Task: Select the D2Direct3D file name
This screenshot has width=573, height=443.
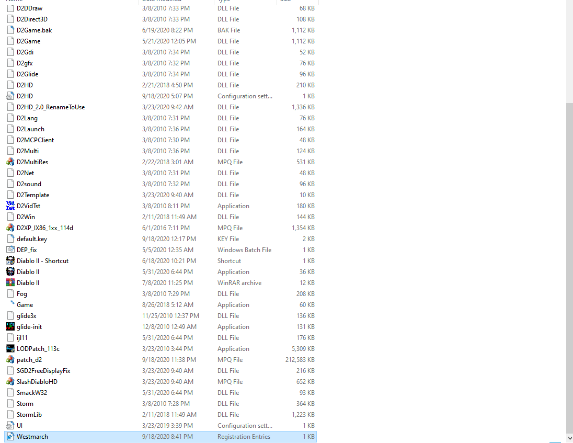Action: coord(32,19)
